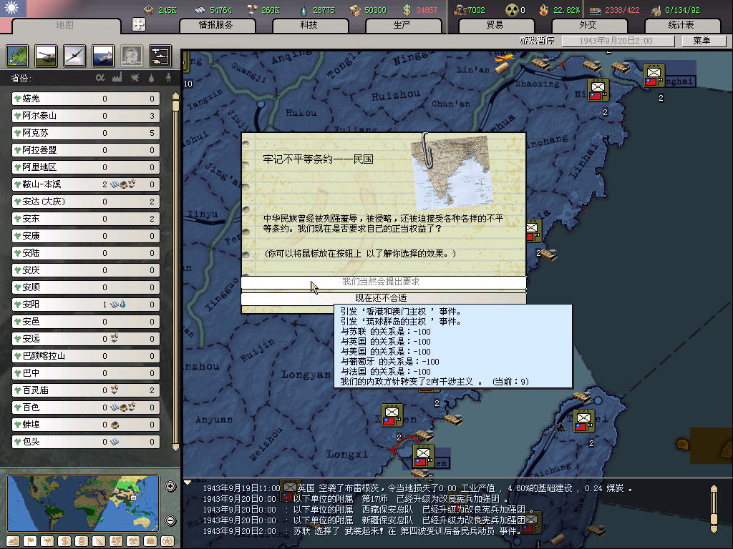Screen dimensions: 733x549
Task: Sort provinces by factory column icon
Action: [117, 77]
